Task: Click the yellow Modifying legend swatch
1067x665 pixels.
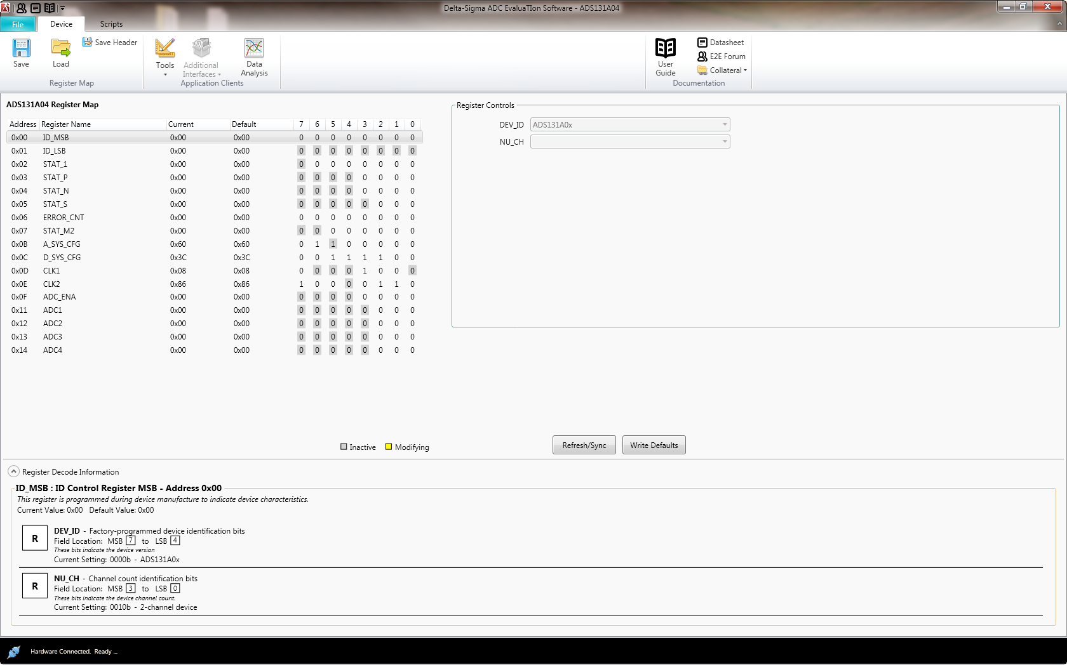Action: [x=389, y=447]
